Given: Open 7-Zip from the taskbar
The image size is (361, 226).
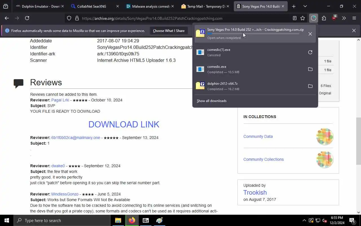Looking at the screenshot, I should click(146, 220).
